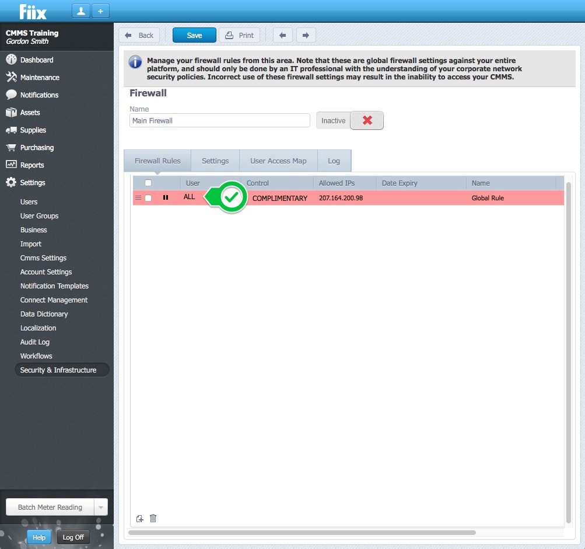Open Business under Settings

click(x=34, y=230)
